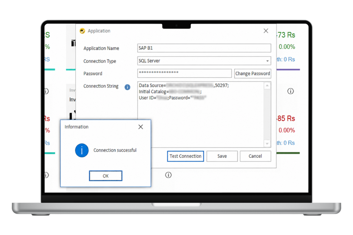The width and height of the screenshot is (353, 235).
Task: Click OK in the Information dialog
Action: pyautogui.click(x=106, y=176)
